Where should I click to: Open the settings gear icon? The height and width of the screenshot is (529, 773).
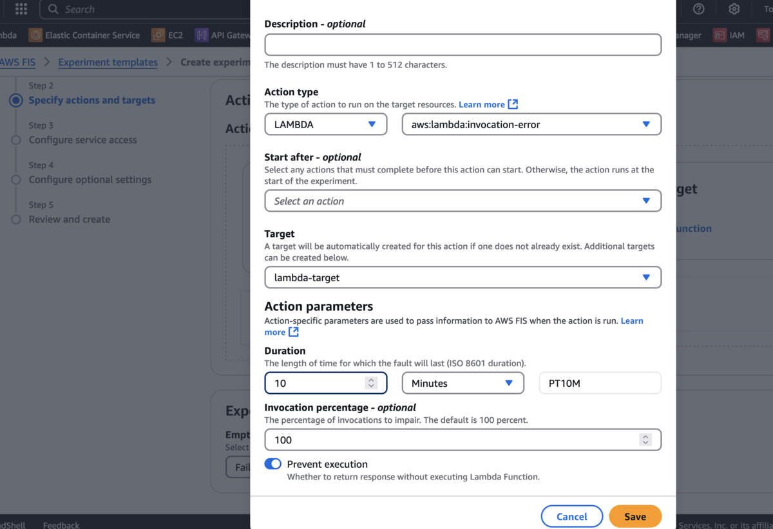pyautogui.click(x=734, y=9)
